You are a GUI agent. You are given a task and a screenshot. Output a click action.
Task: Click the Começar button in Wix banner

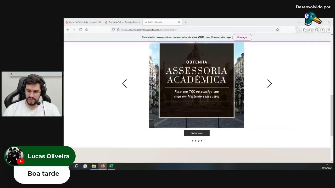click(x=242, y=37)
